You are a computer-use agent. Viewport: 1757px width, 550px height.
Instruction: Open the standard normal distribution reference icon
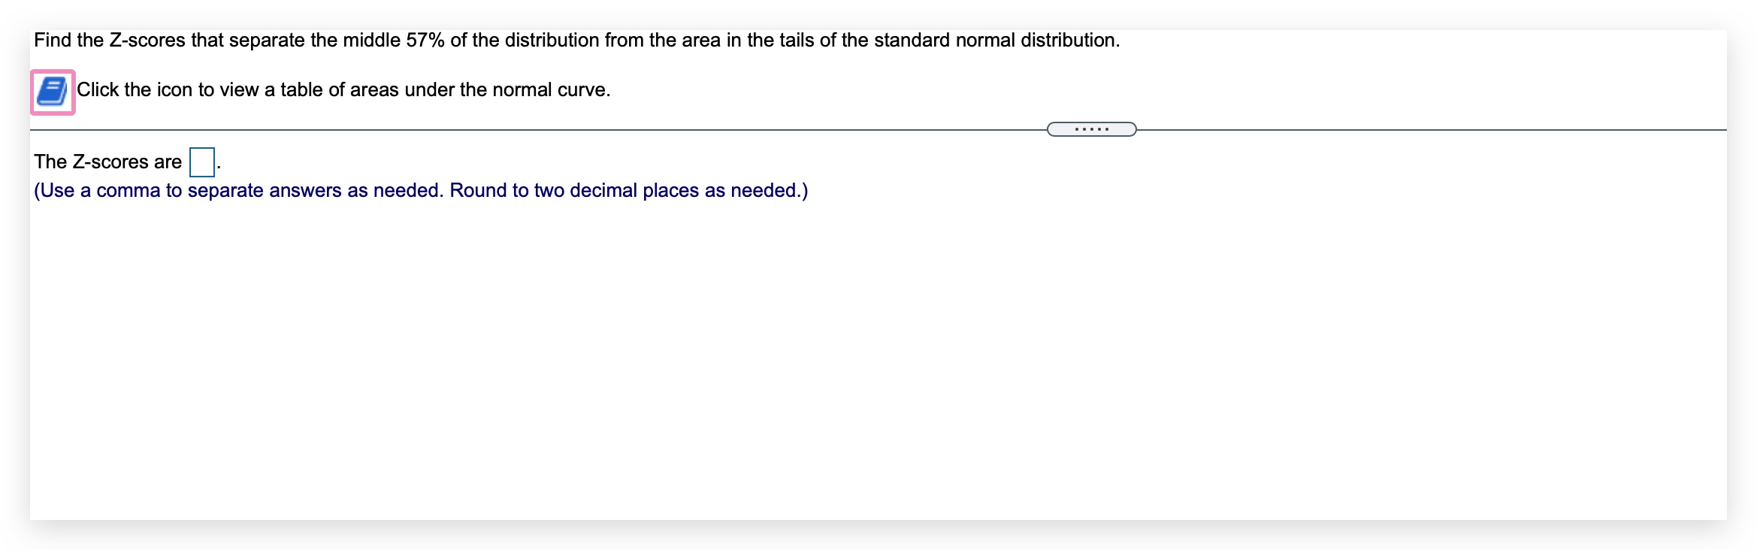[x=51, y=89]
